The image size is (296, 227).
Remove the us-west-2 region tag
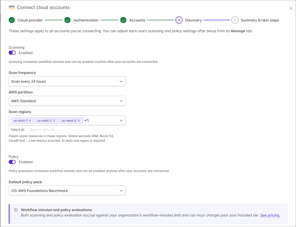[x=79, y=120]
